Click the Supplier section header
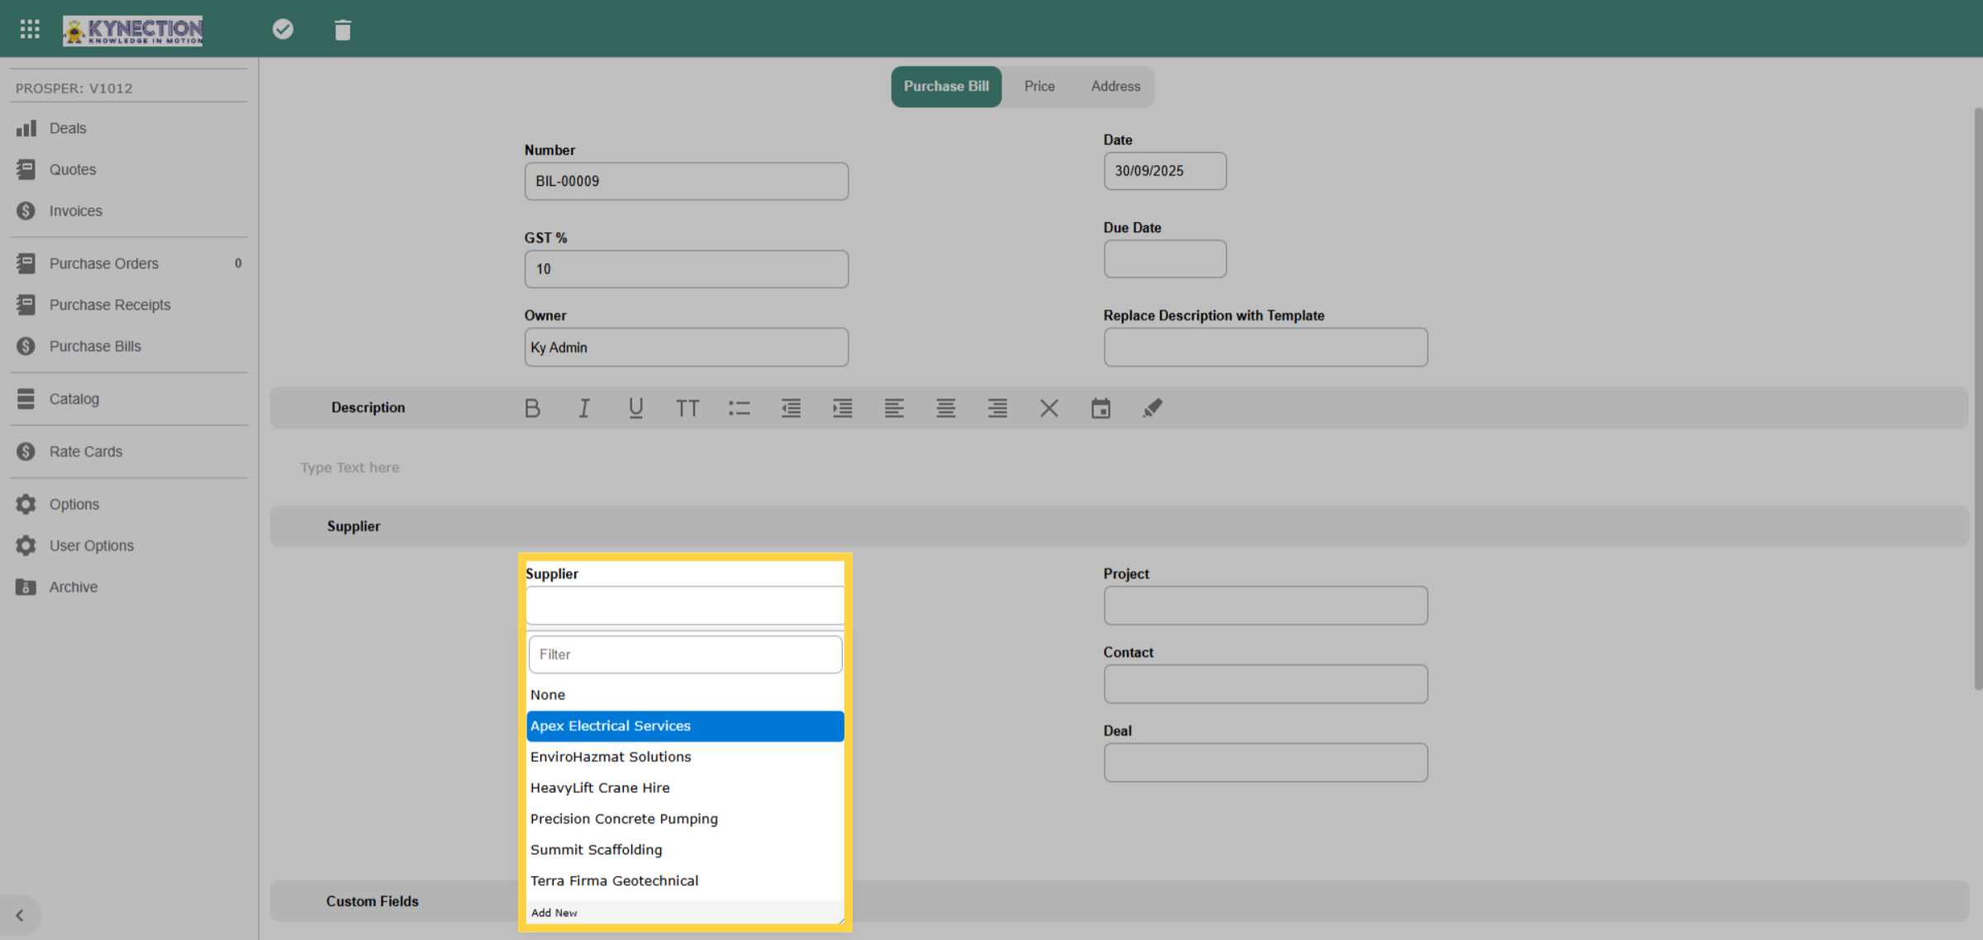Image resolution: width=1983 pixels, height=940 pixels. point(1120,526)
